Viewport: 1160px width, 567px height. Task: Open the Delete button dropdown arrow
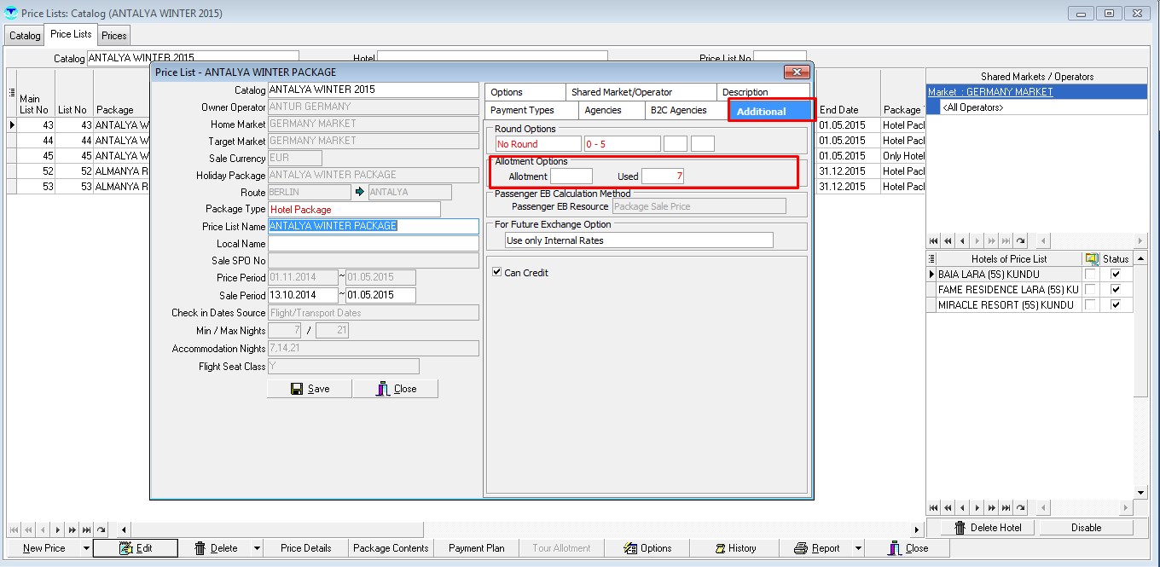tap(257, 548)
